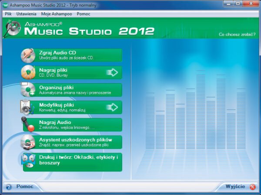The width and height of the screenshot is (261, 195).
Task: Choose Asystent uszkodzonych plików
Action: click(x=76, y=142)
